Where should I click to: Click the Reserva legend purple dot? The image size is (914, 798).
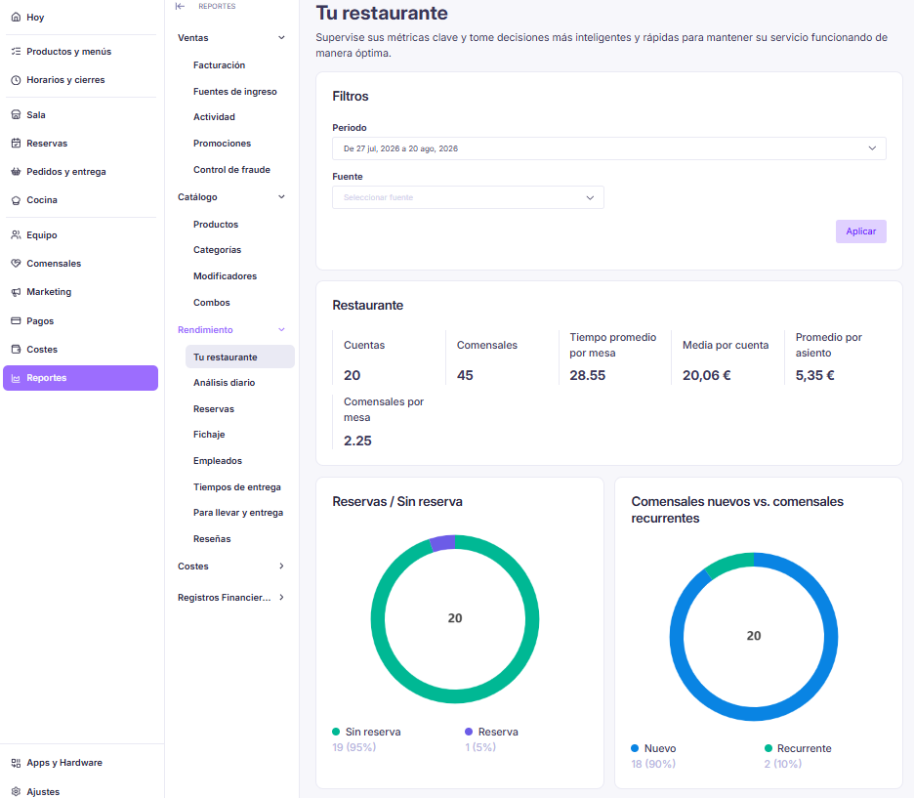coord(469,732)
